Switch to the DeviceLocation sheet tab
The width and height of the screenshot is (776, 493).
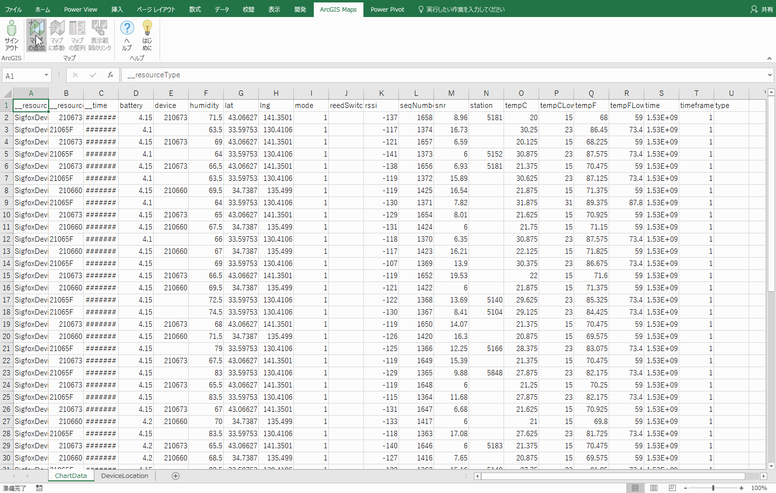point(125,476)
